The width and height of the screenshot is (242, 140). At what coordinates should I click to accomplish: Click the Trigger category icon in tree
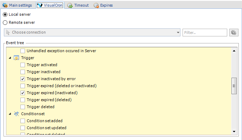point(16,58)
